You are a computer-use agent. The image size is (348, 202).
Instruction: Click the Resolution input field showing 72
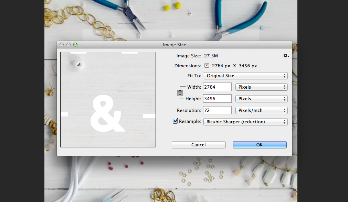217,110
